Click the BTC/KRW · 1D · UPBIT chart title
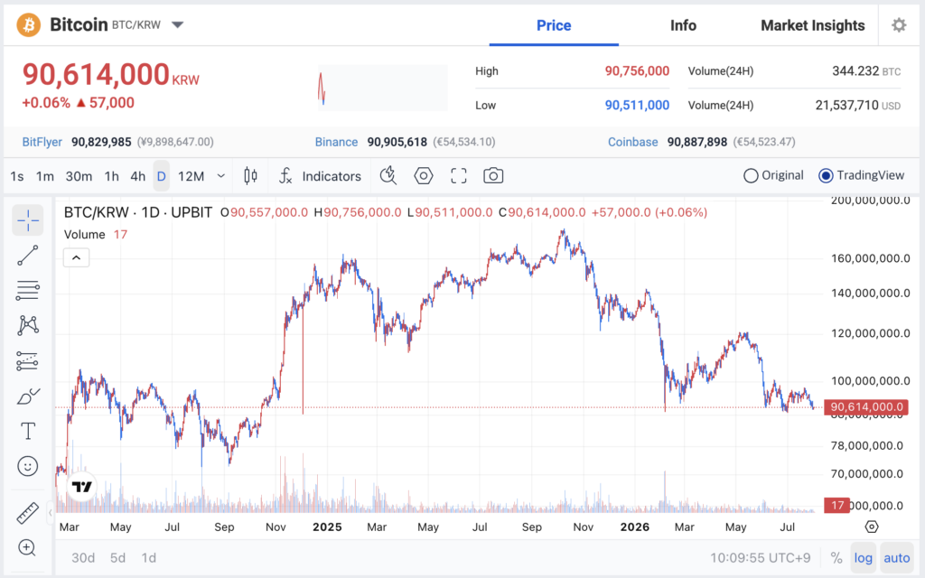Viewport: 925px width, 578px height. pos(138,212)
